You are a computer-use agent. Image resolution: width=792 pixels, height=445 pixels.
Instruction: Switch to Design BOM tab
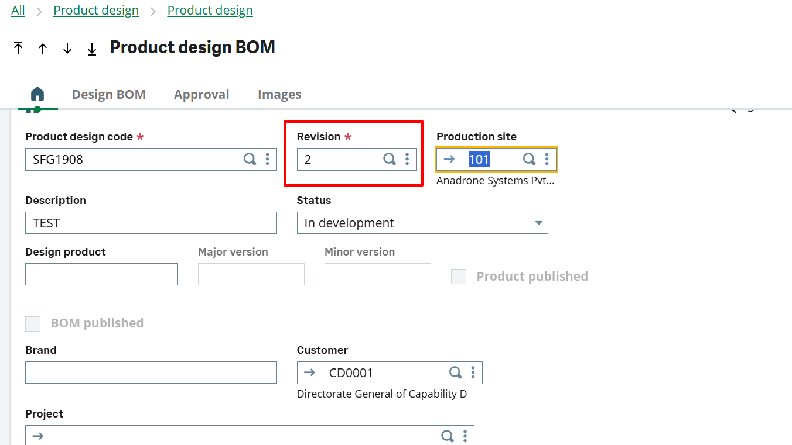(x=109, y=95)
